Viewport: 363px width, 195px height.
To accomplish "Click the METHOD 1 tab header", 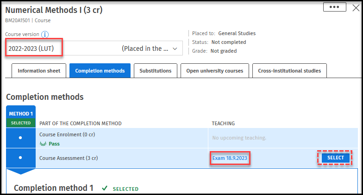I will click(x=21, y=114).
